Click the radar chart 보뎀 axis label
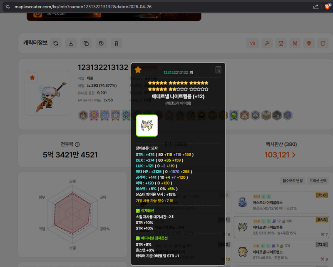333x267 pixels. 72,248
